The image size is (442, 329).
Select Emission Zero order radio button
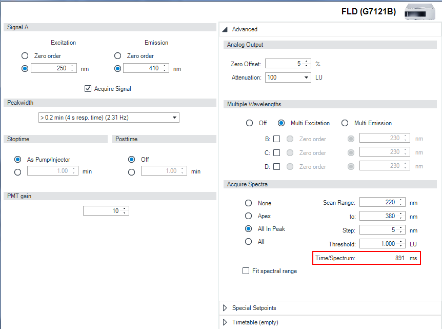[x=117, y=56]
